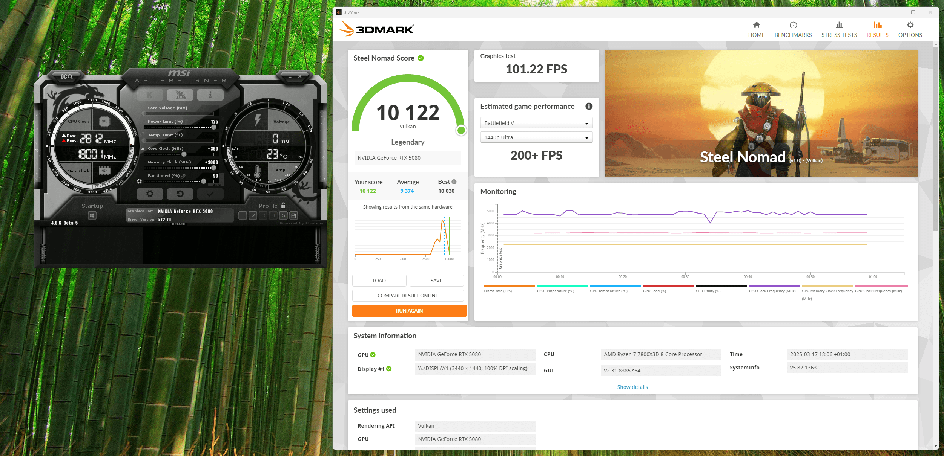
Task: Expand system info via Show details
Action: pyautogui.click(x=632, y=387)
